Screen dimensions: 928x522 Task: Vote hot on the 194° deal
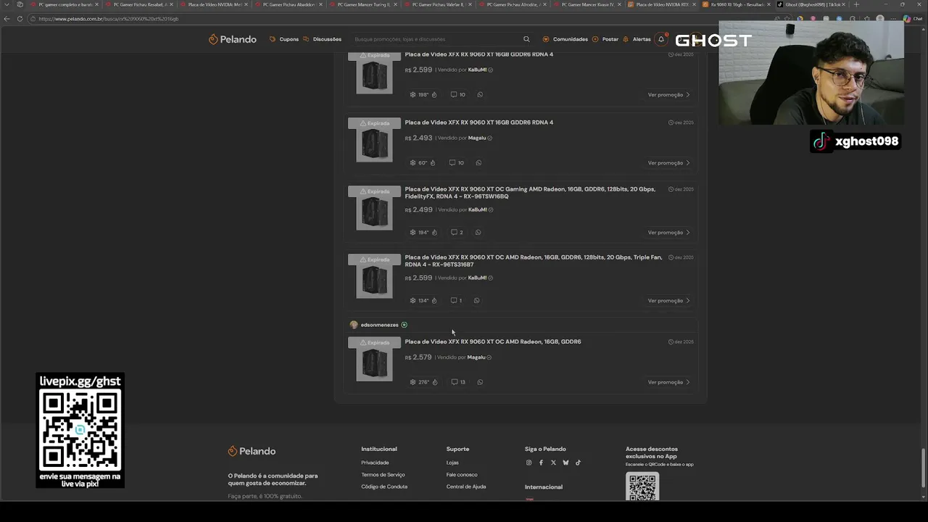coord(434,232)
